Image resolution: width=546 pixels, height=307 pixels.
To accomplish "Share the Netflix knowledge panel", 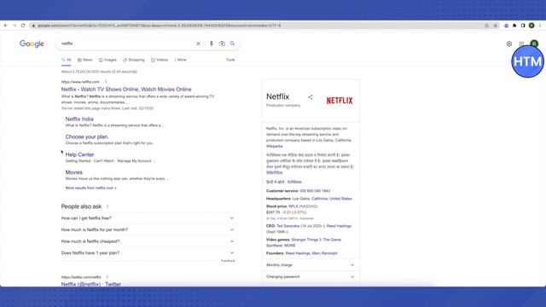I will pyautogui.click(x=311, y=97).
